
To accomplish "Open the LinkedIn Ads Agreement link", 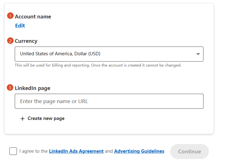I will click(76, 151).
